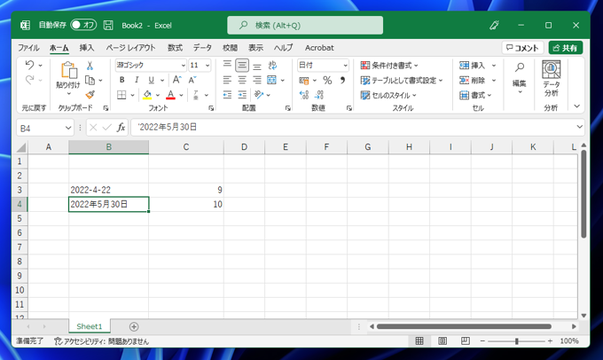Screen dimensions: 603x360
Task: Click the Data Analysis (データ分析) icon
Action: click(551, 79)
